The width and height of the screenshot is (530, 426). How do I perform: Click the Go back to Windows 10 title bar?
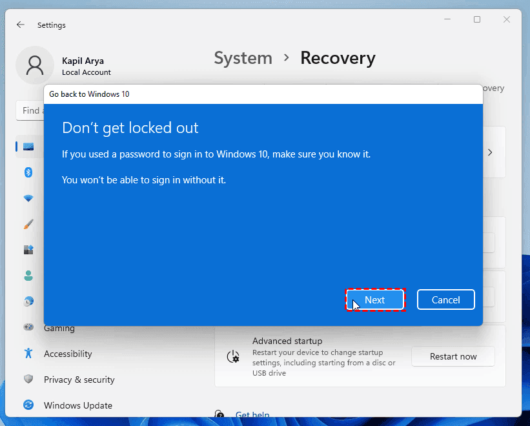[263, 94]
